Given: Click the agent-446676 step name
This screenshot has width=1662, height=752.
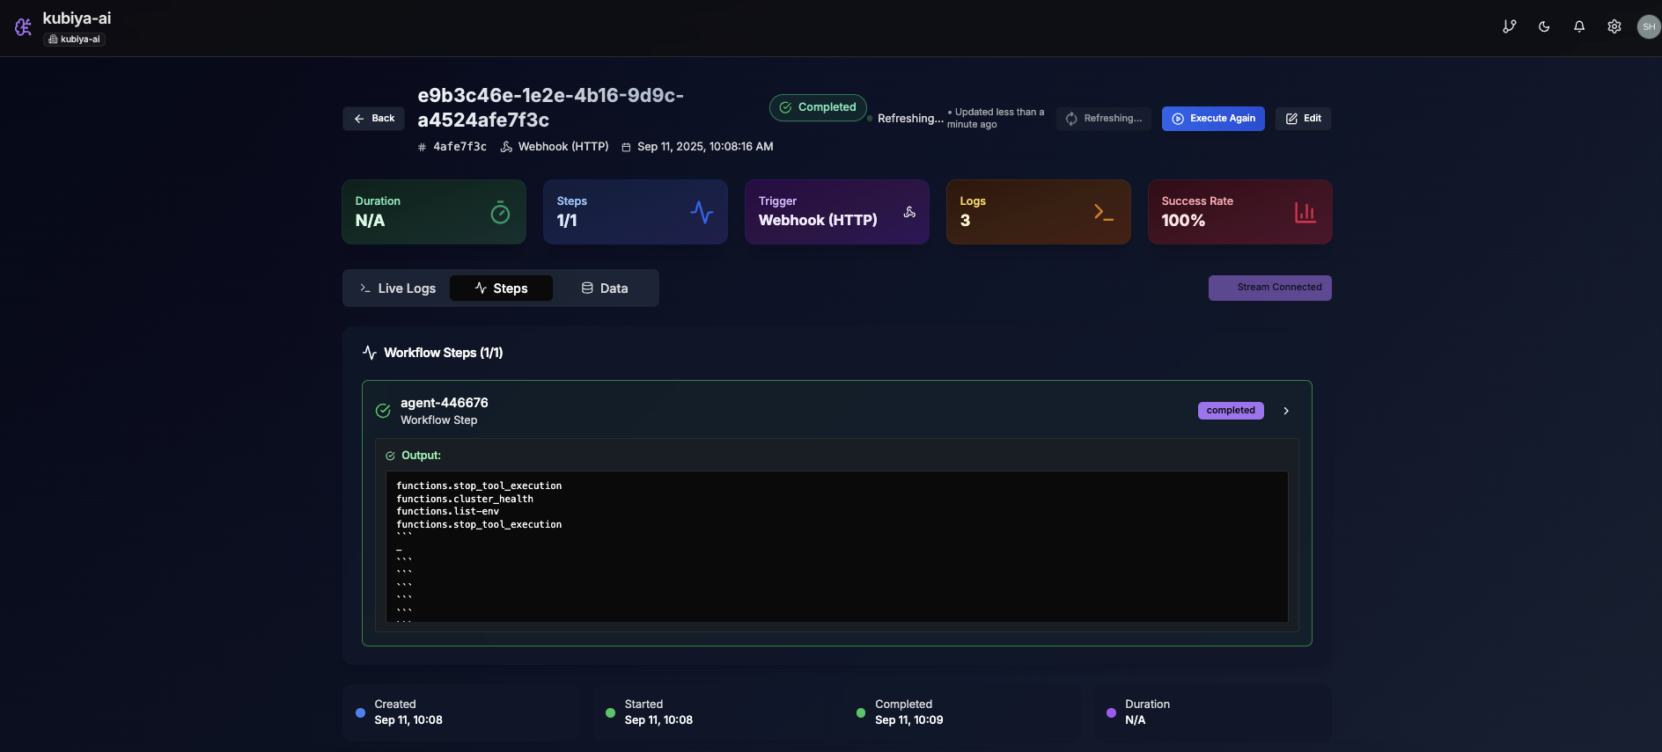Looking at the screenshot, I should pyautogui.click(x=445, y=403).
